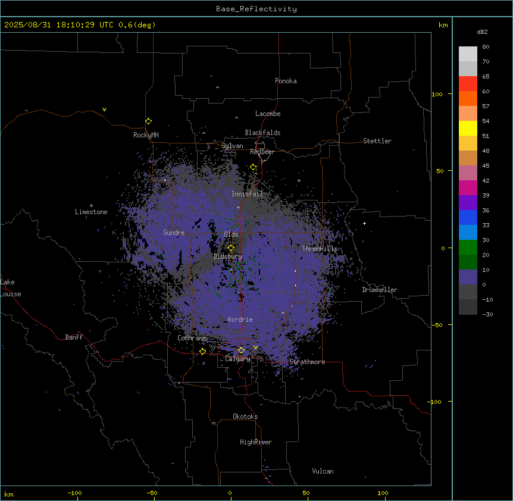The height and width of the screenshot is (501, 513).
Task: Select the Innisfail city label
Action: click(248, 194)
